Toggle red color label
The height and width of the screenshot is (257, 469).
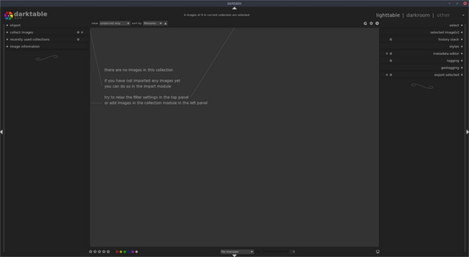[117, 252]
